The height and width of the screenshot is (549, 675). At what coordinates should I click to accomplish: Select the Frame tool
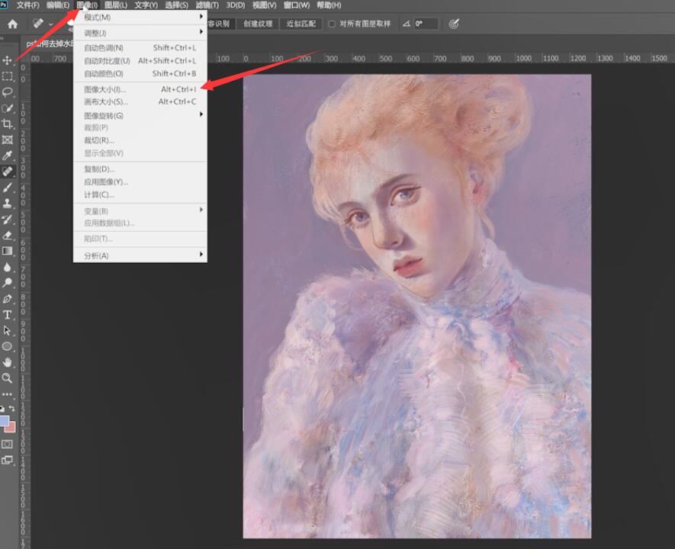(x=8, y=140)
